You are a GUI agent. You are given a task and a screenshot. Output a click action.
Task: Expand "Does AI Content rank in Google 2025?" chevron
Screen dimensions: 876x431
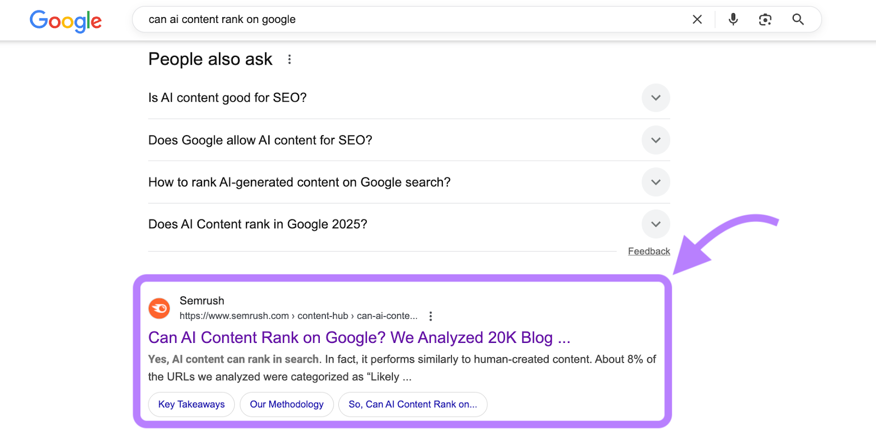655,224
